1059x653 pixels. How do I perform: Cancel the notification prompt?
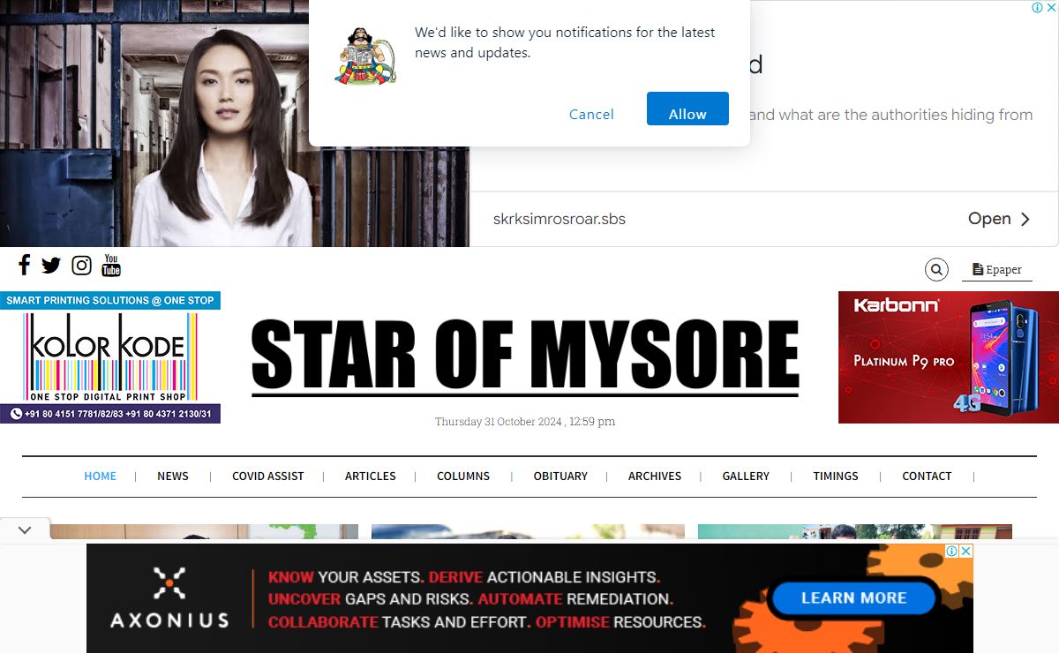click(x=591, y=114)
